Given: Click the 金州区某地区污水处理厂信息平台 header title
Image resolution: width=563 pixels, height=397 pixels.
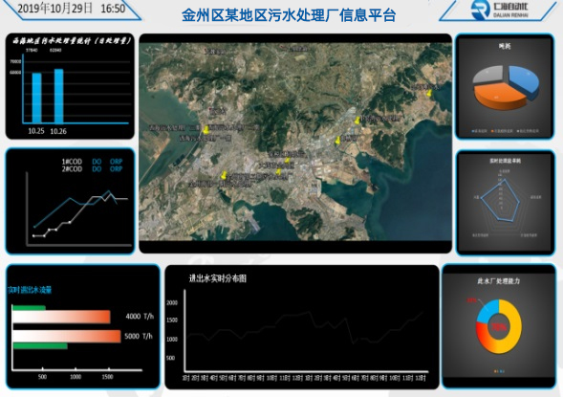Looking at the screenshot, I should pos(289,15).
